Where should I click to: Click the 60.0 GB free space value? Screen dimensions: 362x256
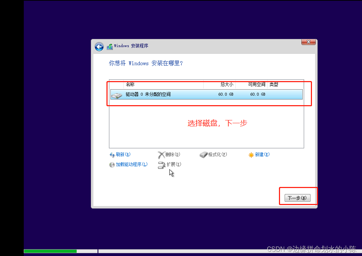[258, 94]
